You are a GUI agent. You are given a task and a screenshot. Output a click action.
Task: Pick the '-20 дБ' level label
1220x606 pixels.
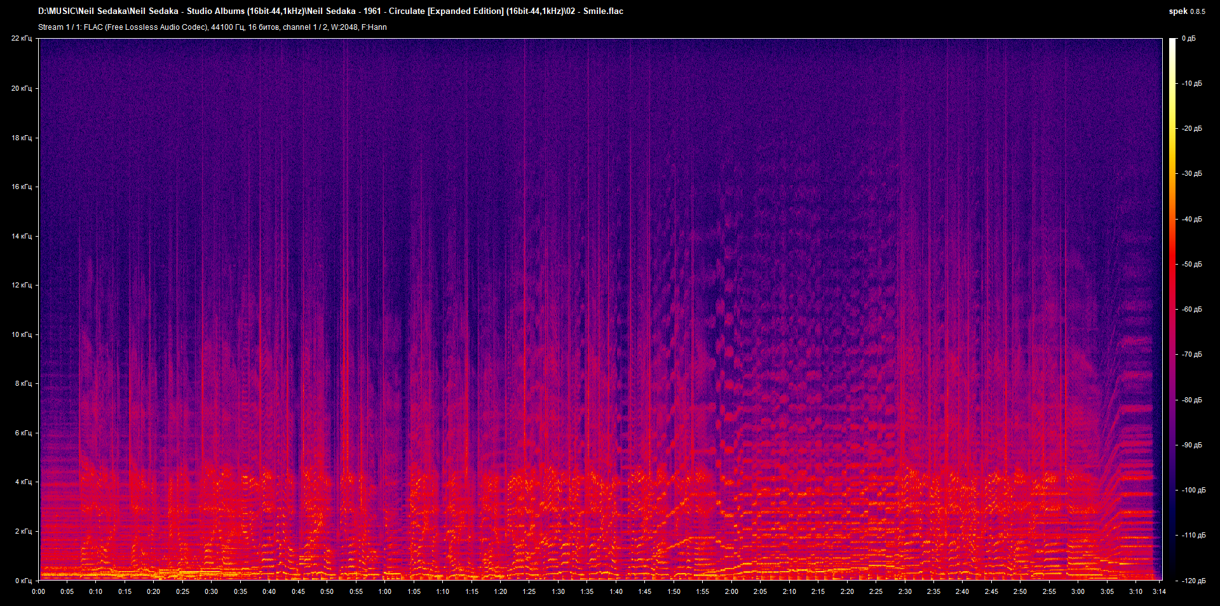(x=1192, y=128)
